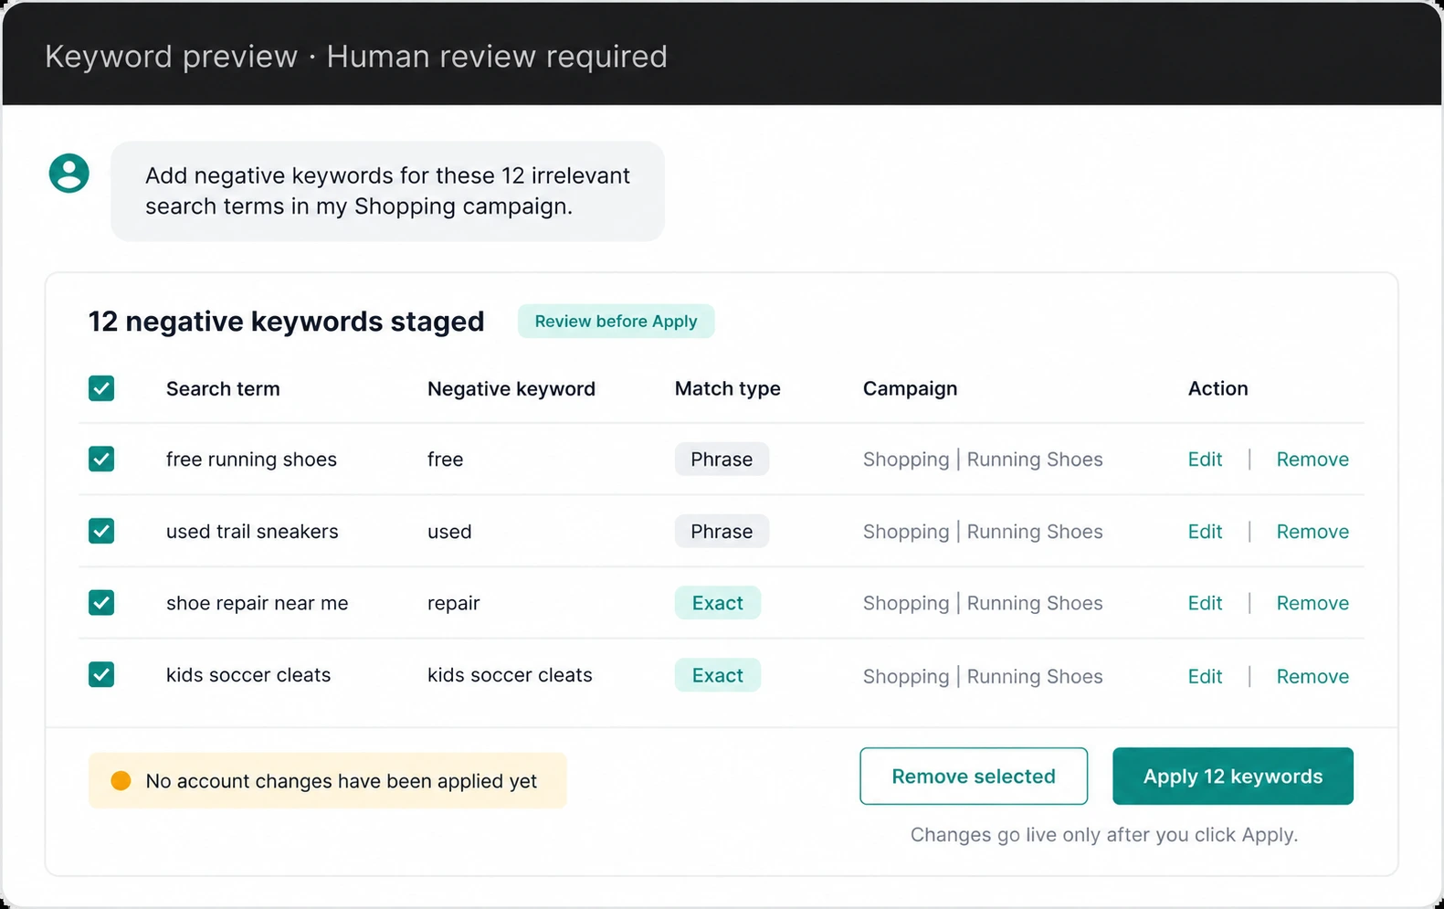This screenshot has width=1444, height=909.
Task: Click 'kids soccer cleats' in Negative keyword column
Action: tap(510, 675)
